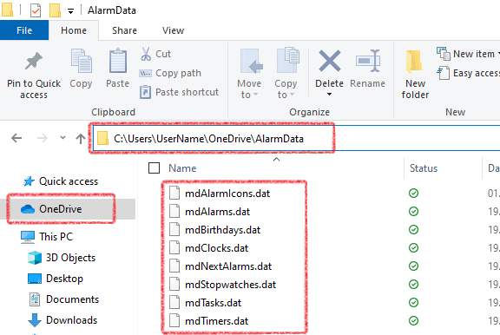Screen dimensions: 500x335
Task: Click the Status column header
Action: point(424,168)
